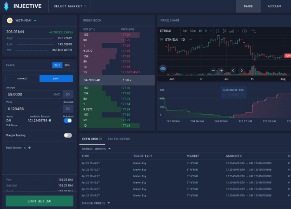Decrease the DAI spread with minus
The image size is (291, 209).
click(x=122, y=80)
